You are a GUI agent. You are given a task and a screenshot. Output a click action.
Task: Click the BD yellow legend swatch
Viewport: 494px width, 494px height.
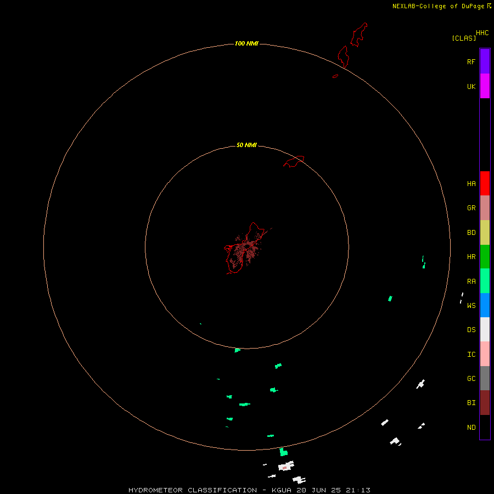tap(485, 233)
